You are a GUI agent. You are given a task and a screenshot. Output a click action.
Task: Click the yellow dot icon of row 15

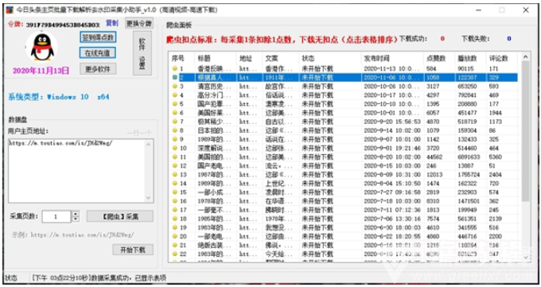175,192
